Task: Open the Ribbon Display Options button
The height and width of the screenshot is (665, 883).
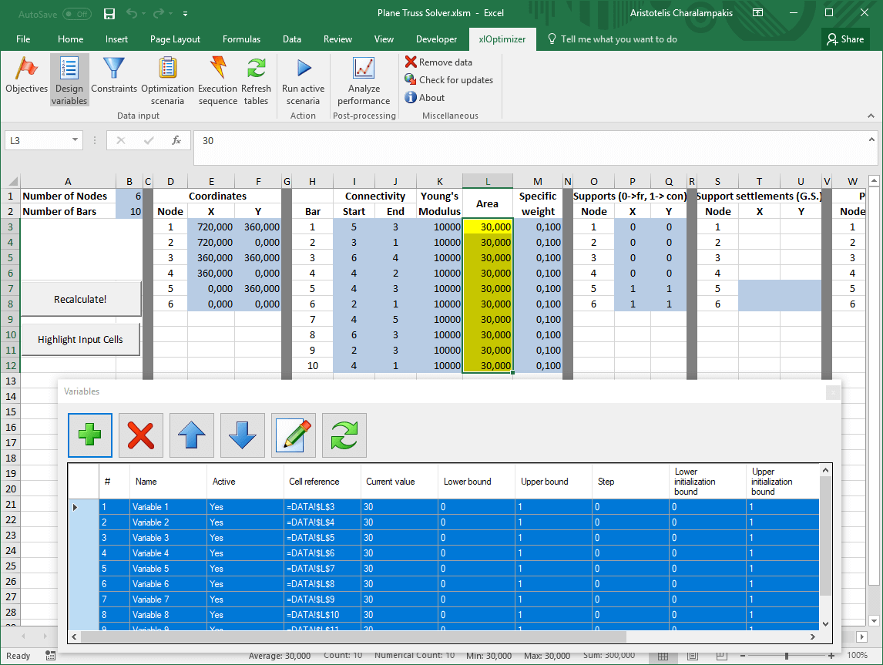Action: coord(758,13)
